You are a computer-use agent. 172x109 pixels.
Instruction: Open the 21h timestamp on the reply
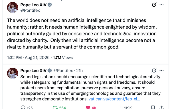pyautogui.click(x=79, y=70)
